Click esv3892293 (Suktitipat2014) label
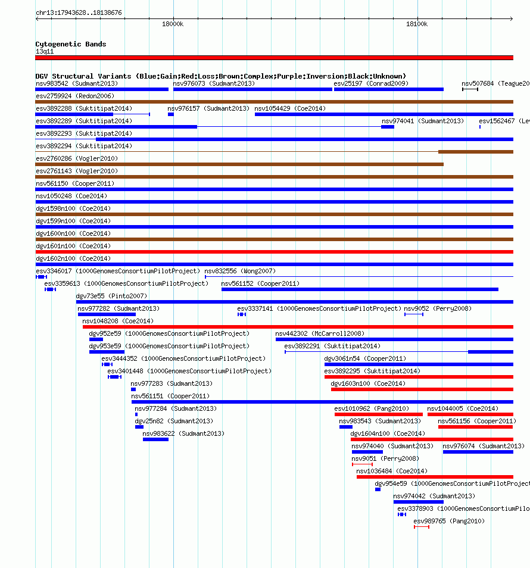530x568 pixels. tap(84, 134)
